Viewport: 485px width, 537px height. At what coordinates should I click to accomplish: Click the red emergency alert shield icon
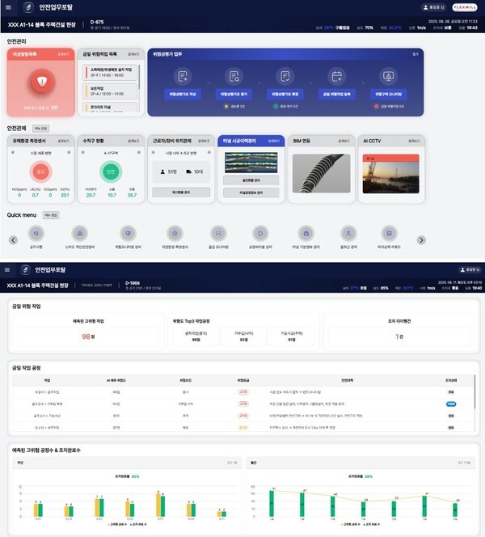[42, 82]
